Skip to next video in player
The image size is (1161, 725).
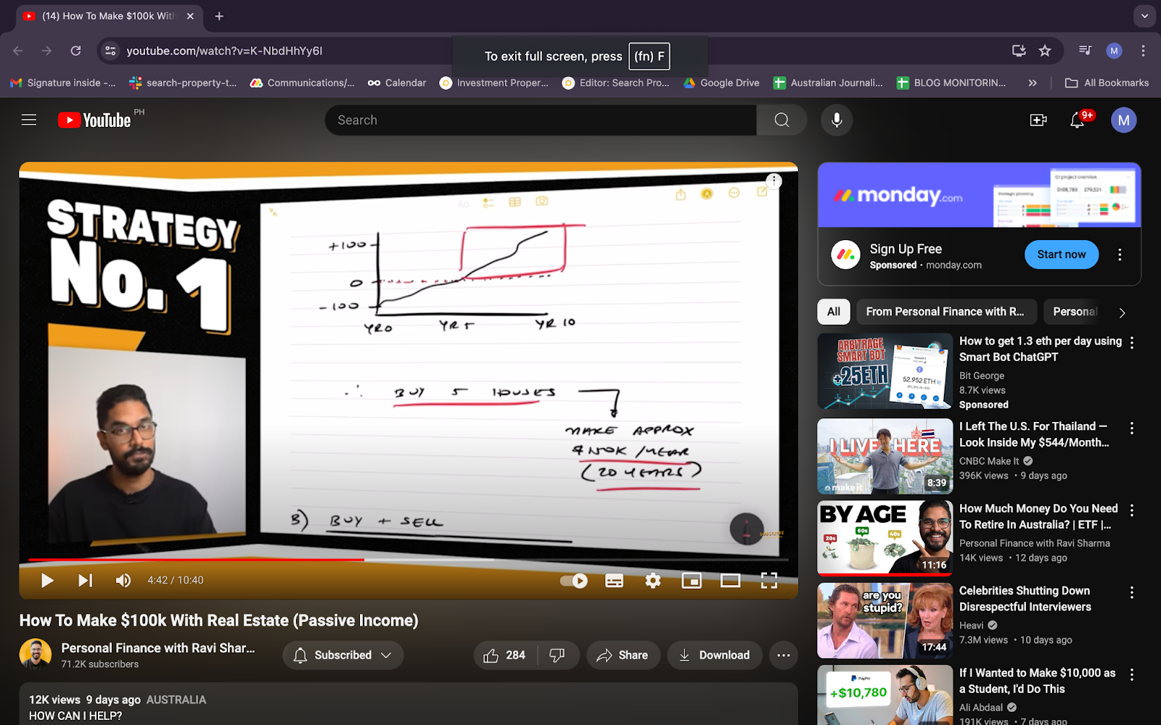coord(86,580)
